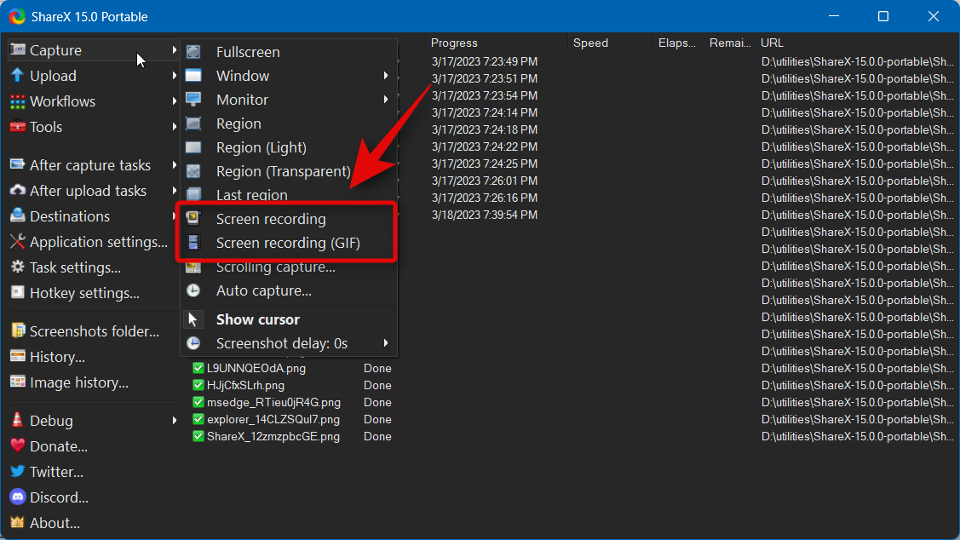Viewport: 960px width, 540px height.
Task: Click the Screen recording film icon
Action: [x=194, y=219]
